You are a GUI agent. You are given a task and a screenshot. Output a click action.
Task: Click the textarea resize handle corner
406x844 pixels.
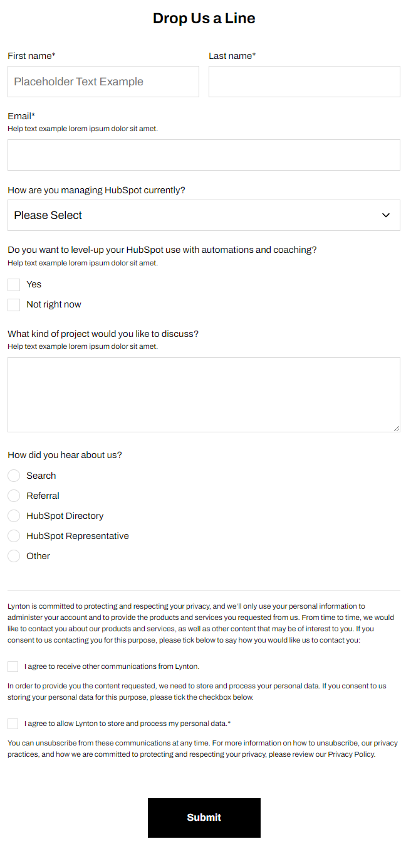[396, 428]
